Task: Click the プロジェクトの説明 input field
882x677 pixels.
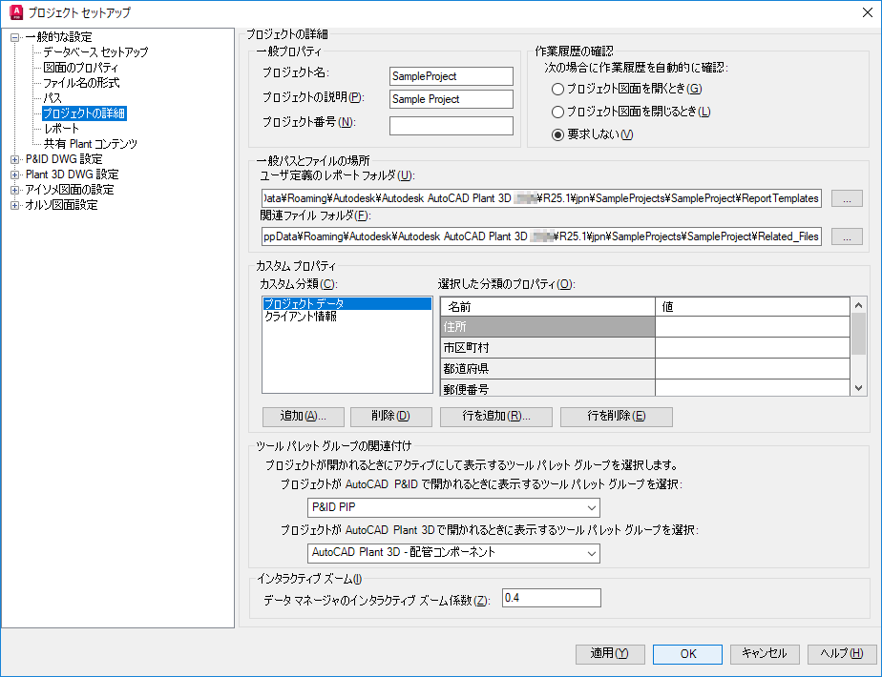Action: click(451, 99)
